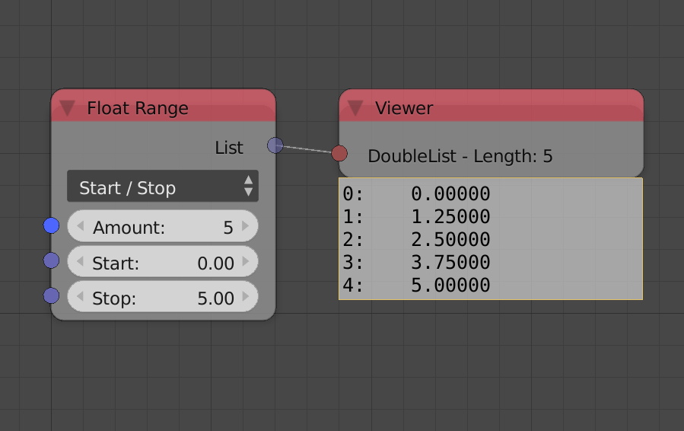
Task: Click the Start input socket
Action: (52, 260)
